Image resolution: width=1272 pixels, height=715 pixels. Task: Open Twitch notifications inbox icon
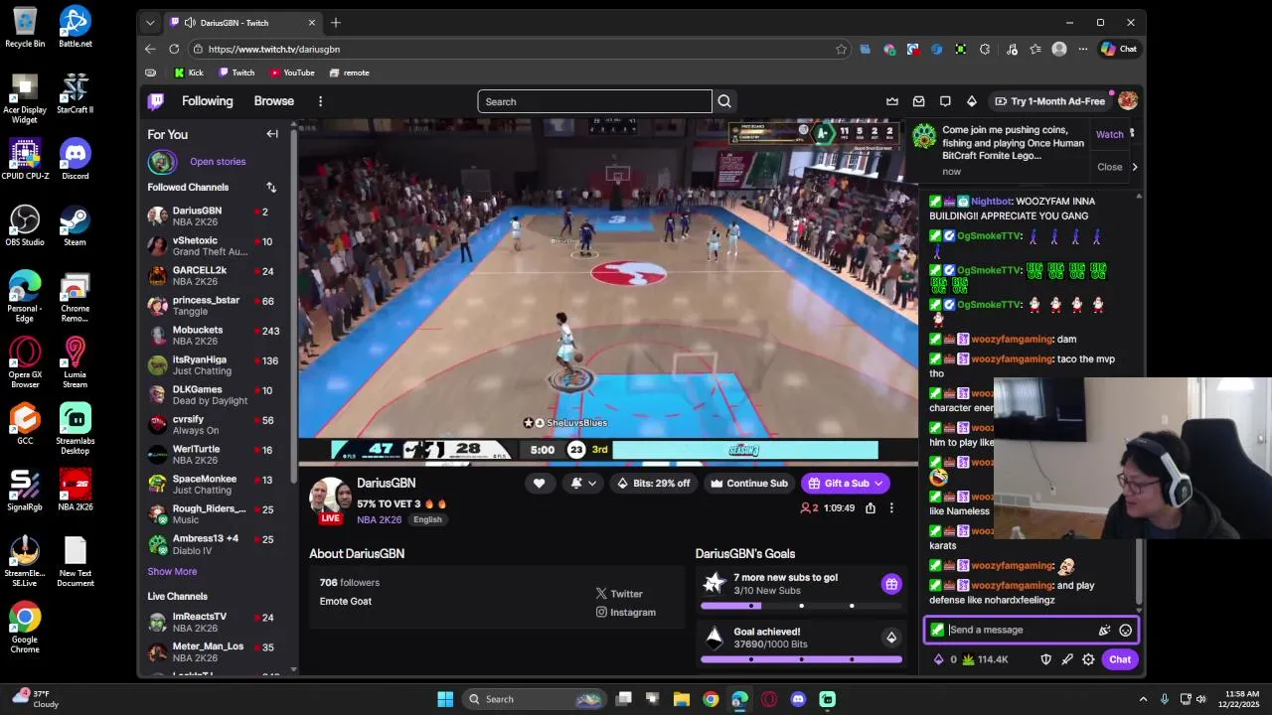(x=919, y=101)
